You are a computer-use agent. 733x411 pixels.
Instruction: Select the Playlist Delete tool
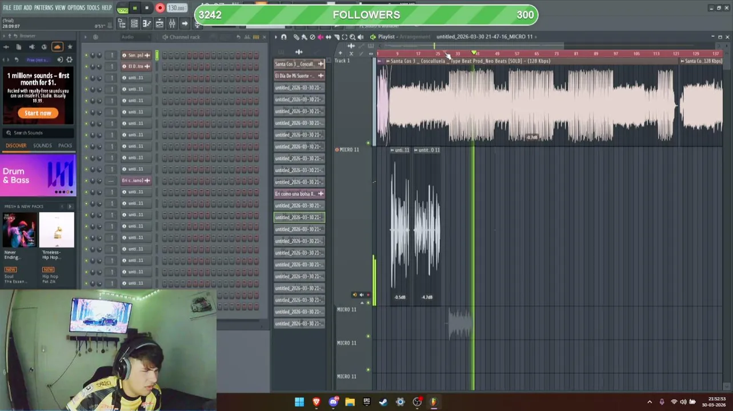(x=312, y=37)
